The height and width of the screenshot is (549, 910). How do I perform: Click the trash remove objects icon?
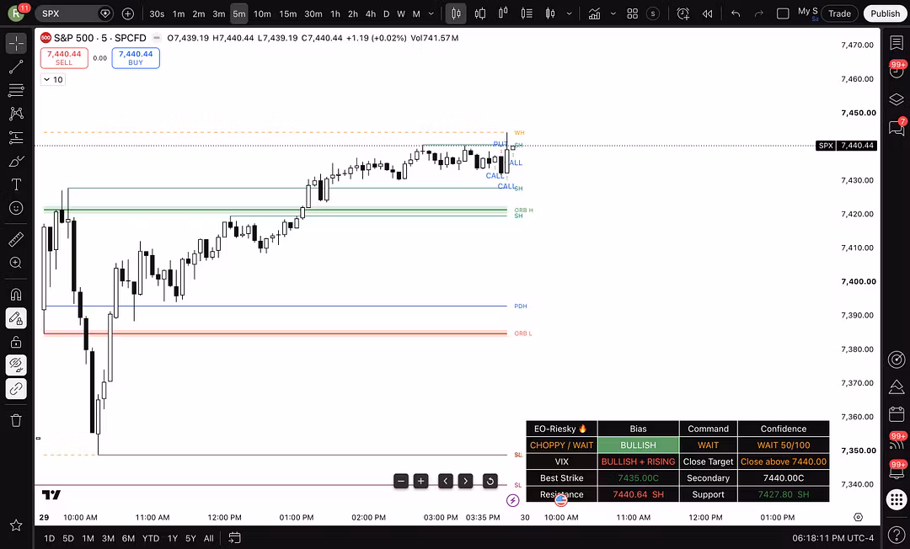tap(16, 420)
